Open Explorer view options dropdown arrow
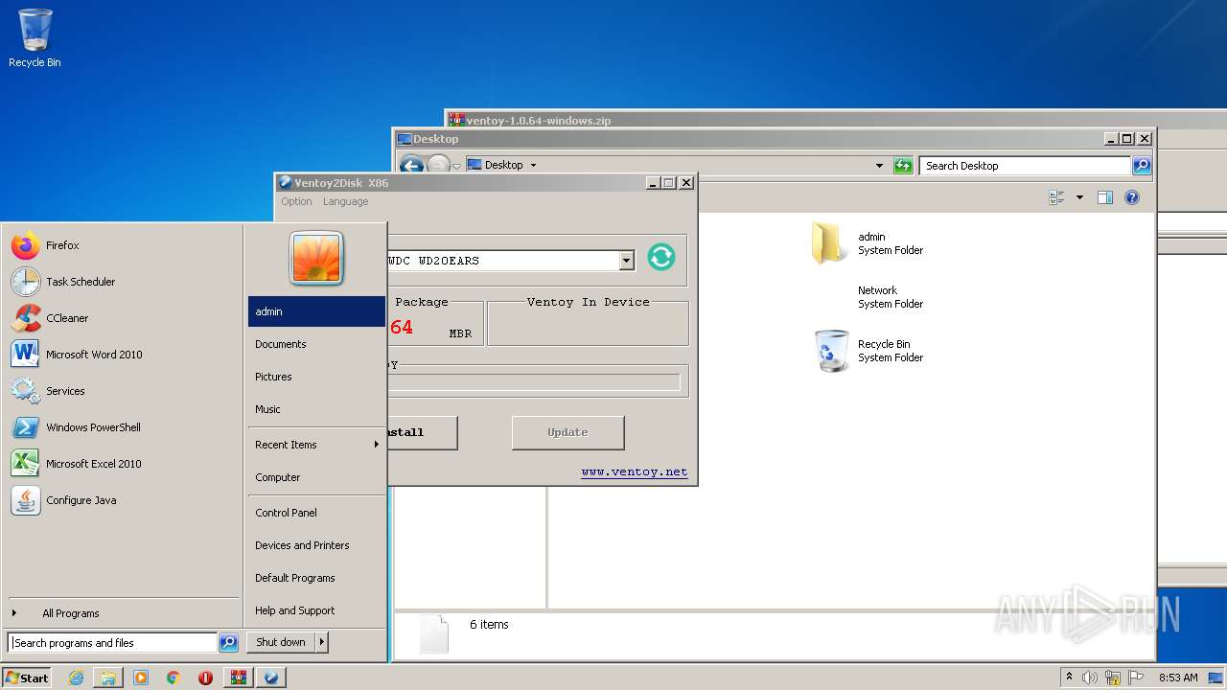 (1079, 197)
